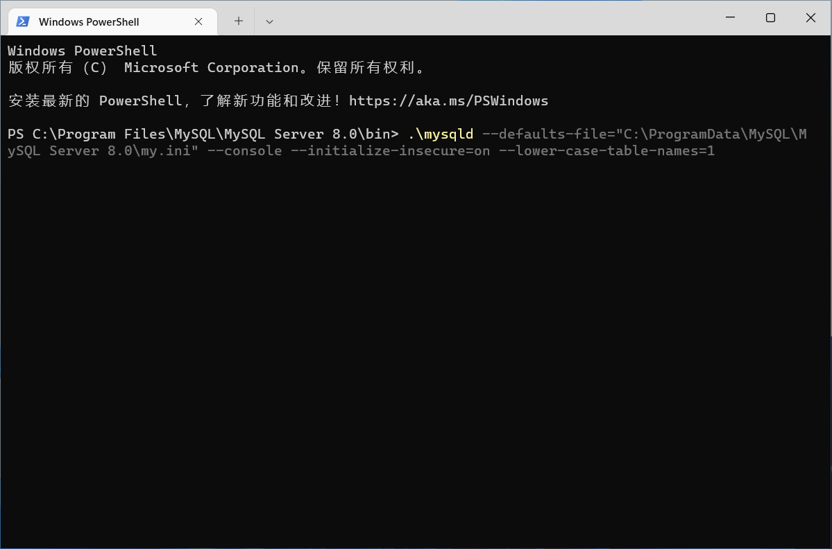Click the Windows PowerShell banner line in terminal

82,51
